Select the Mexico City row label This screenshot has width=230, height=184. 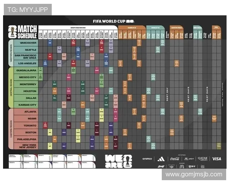point(28,77)
